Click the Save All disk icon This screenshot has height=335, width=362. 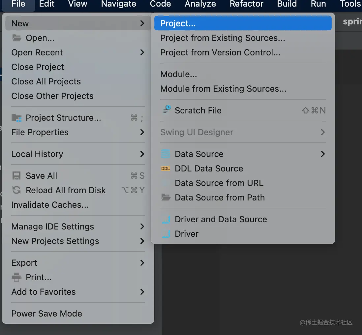[17, 176]
